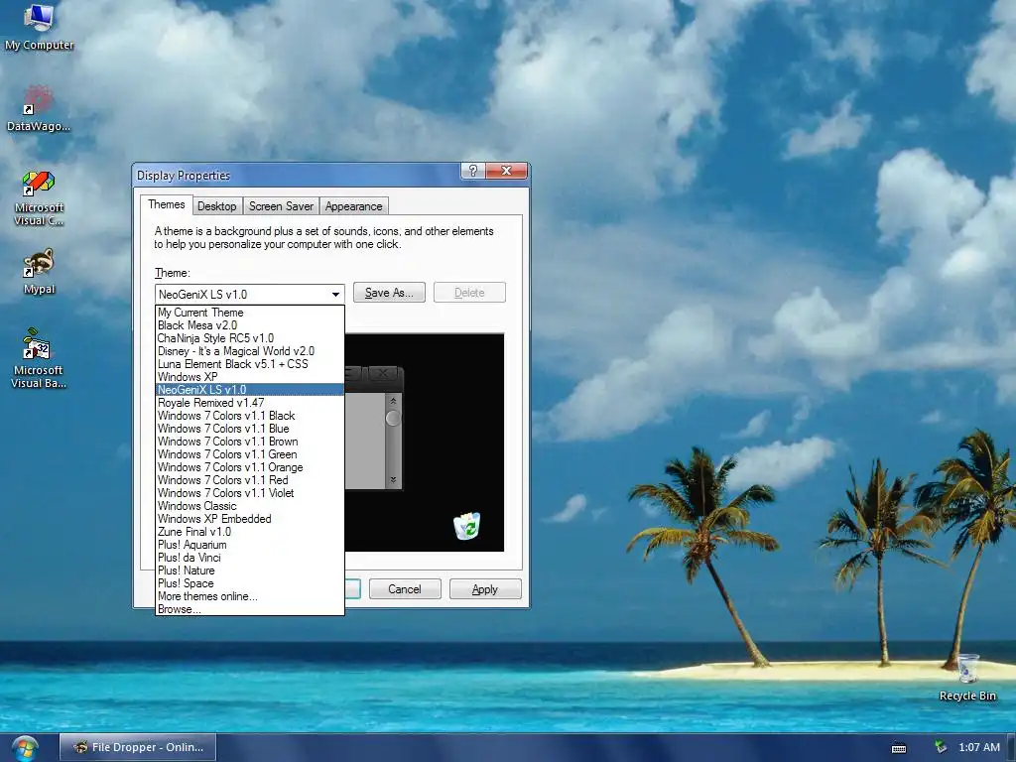Click preview window scroll up arrow

[x=393, y=401]
